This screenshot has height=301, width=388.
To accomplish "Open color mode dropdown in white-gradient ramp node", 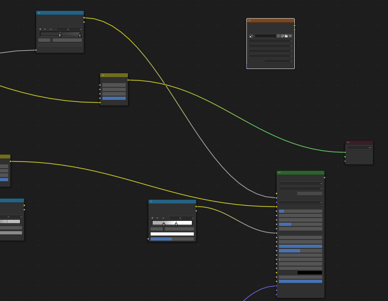I will point(175,218).
